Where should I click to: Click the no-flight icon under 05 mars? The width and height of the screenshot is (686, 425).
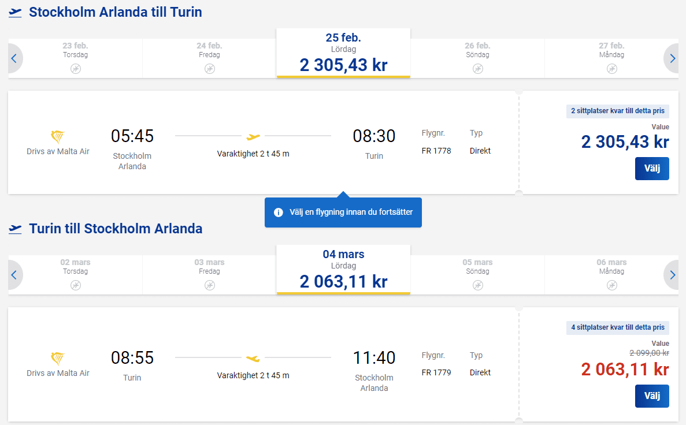click(477, 285)
